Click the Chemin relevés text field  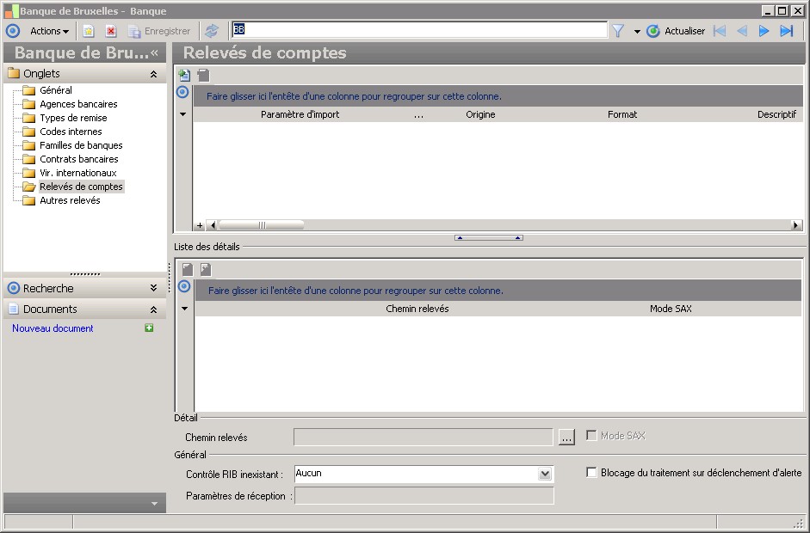point(424,437)
